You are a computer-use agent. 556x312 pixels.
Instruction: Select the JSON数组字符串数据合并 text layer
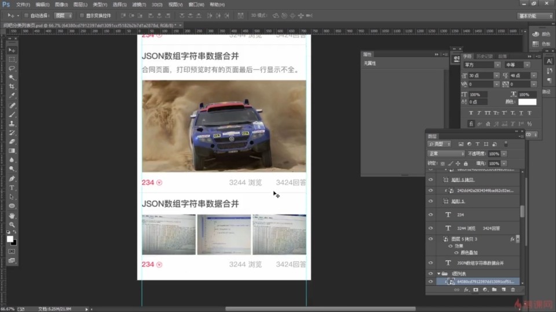[x=480, y=263]
